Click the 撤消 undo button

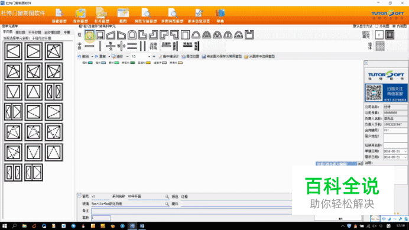pyautogui.click(x=84, y=56)
